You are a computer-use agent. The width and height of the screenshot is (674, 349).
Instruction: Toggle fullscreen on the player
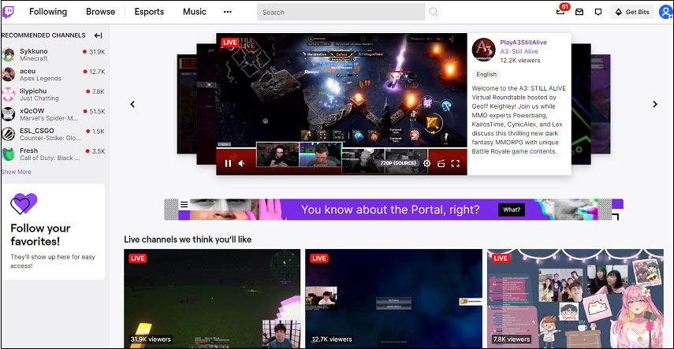click(456, 163)
